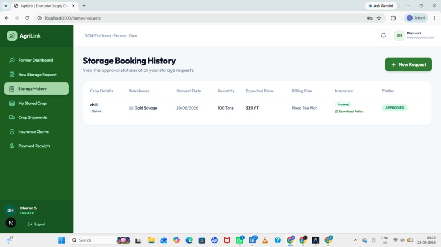Open the School profile button
Viewport: 441px width, 247px height.
[x=416, y=18]
